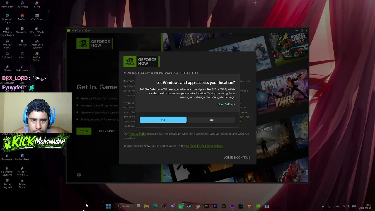Select the AnyDesk desktop icon
The image size is (375, 211).
22,17
